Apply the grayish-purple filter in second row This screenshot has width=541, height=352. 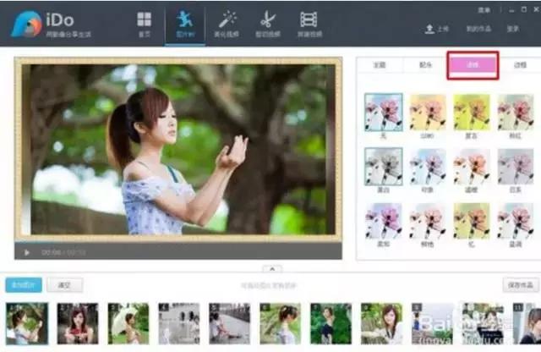(x=515, y=167)
